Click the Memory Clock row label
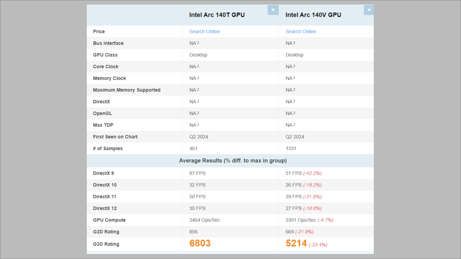Screen dimensions: 461x259 109,78
